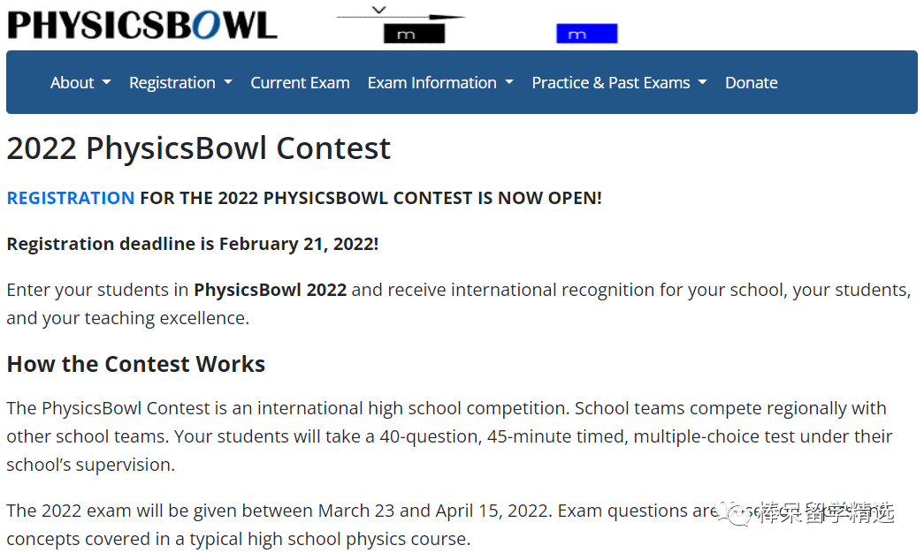The width and height of the screenshot is (924, 553).
Task: Open the Exam Information menu
Action: click(x=432, y=82)
